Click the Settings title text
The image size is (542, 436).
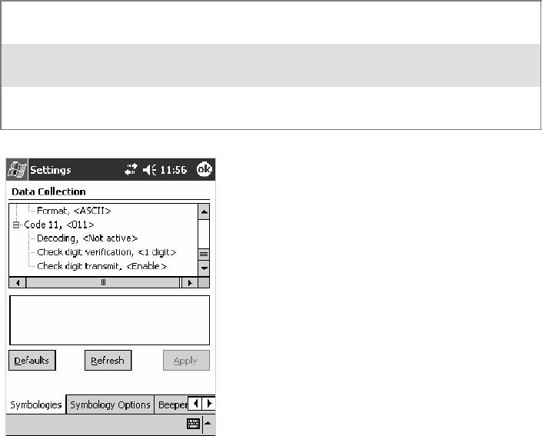[51, 170]
